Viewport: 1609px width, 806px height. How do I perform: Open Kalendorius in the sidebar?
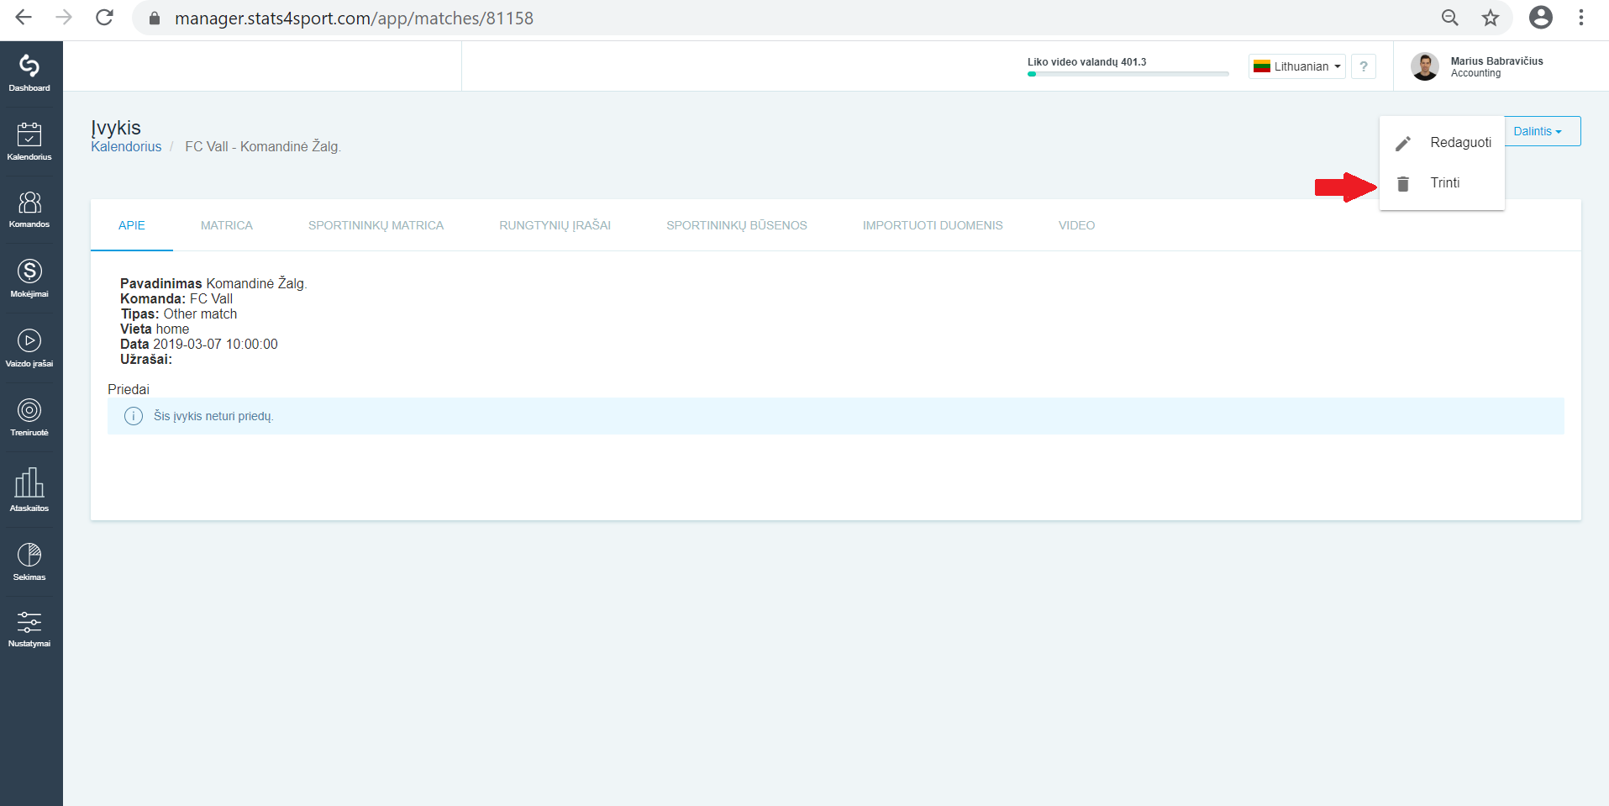[29, 141]
